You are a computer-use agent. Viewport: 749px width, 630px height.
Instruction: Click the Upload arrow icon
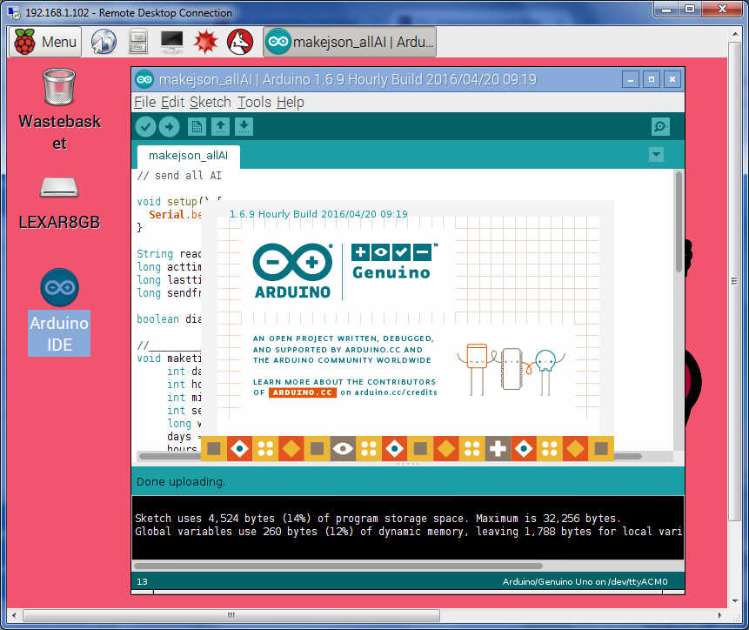tap(169, 127)
